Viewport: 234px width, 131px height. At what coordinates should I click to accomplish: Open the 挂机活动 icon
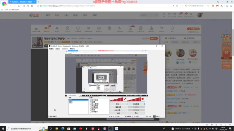point(151,28)
